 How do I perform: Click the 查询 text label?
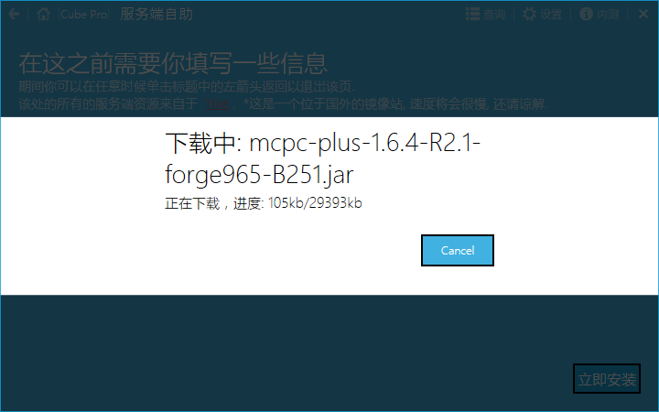tap(494, 15)
